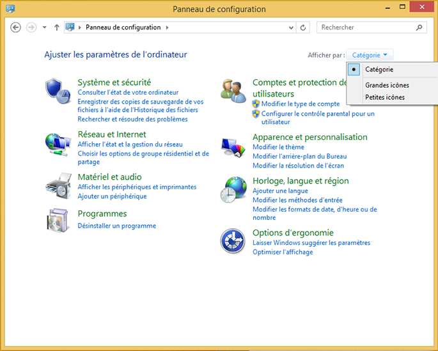Open the Réseau et Internet globe icon

coord(58,144)
